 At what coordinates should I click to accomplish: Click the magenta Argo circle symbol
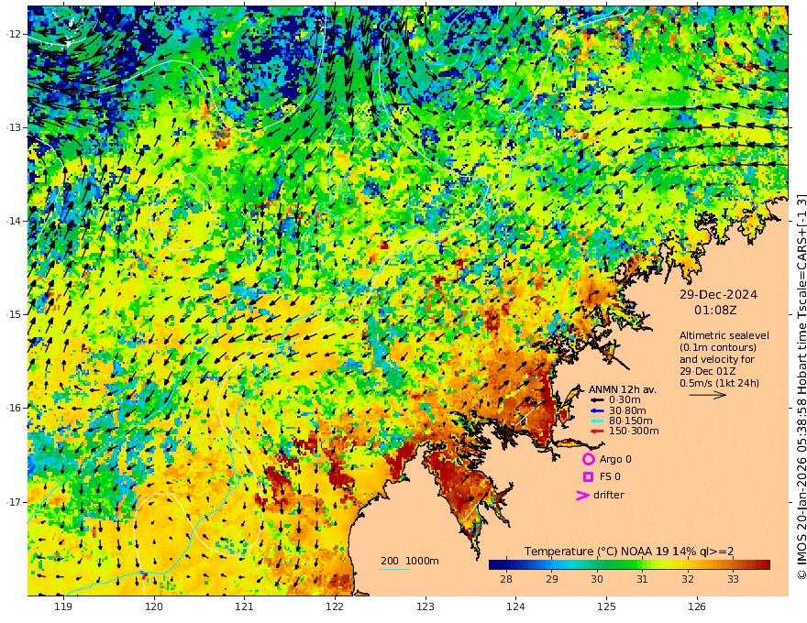click(x=588, y=459)
